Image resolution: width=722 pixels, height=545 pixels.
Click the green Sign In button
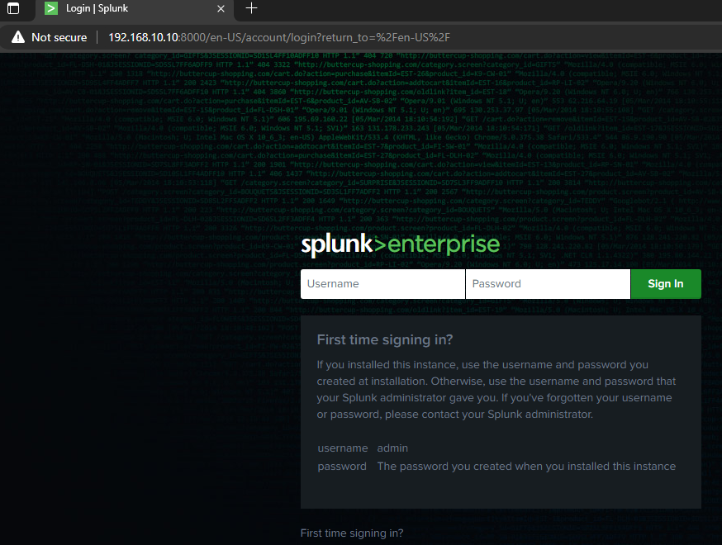(666, 284)
